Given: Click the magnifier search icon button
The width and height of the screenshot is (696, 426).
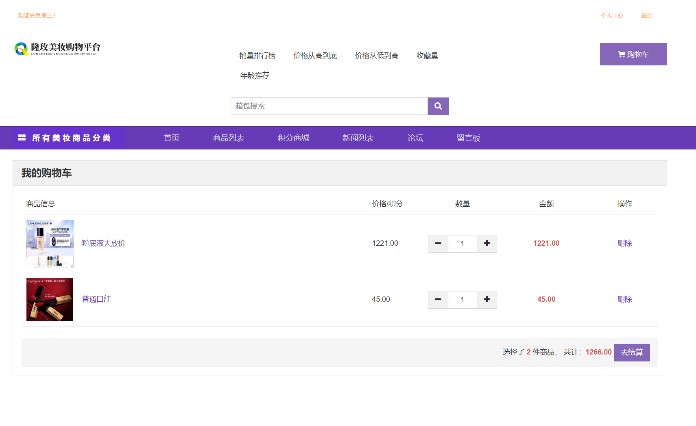Looking at the screenshot, I should (438, 106).
